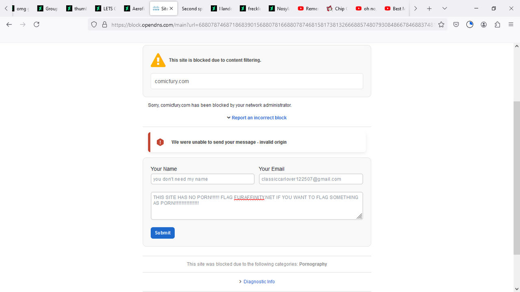This screenshot has height=292, width=520.
Task: Switch to the 'Second sp' tab
Action: [x=192, y=9]
